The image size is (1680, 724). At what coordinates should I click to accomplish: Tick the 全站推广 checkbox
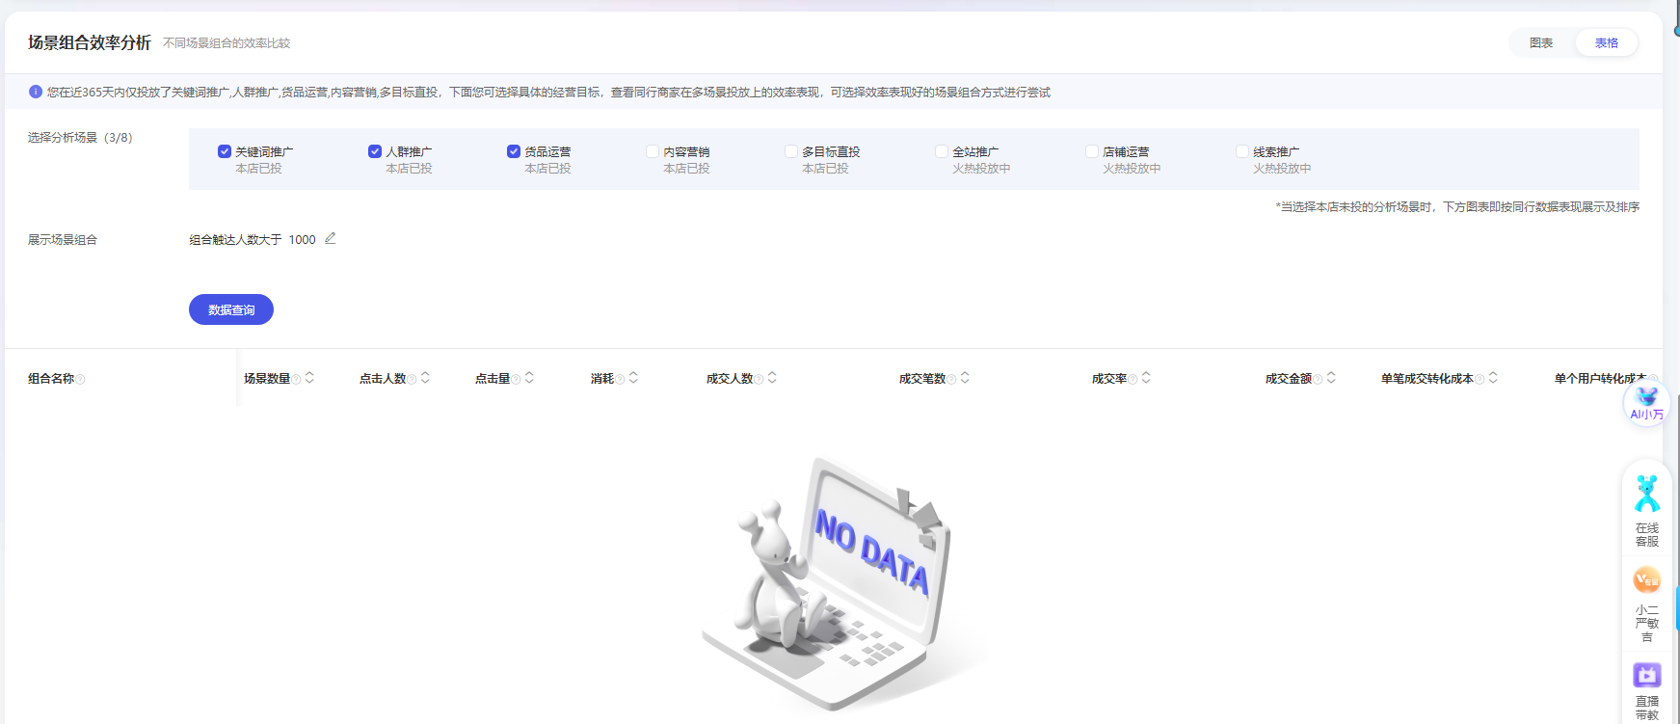942,151
